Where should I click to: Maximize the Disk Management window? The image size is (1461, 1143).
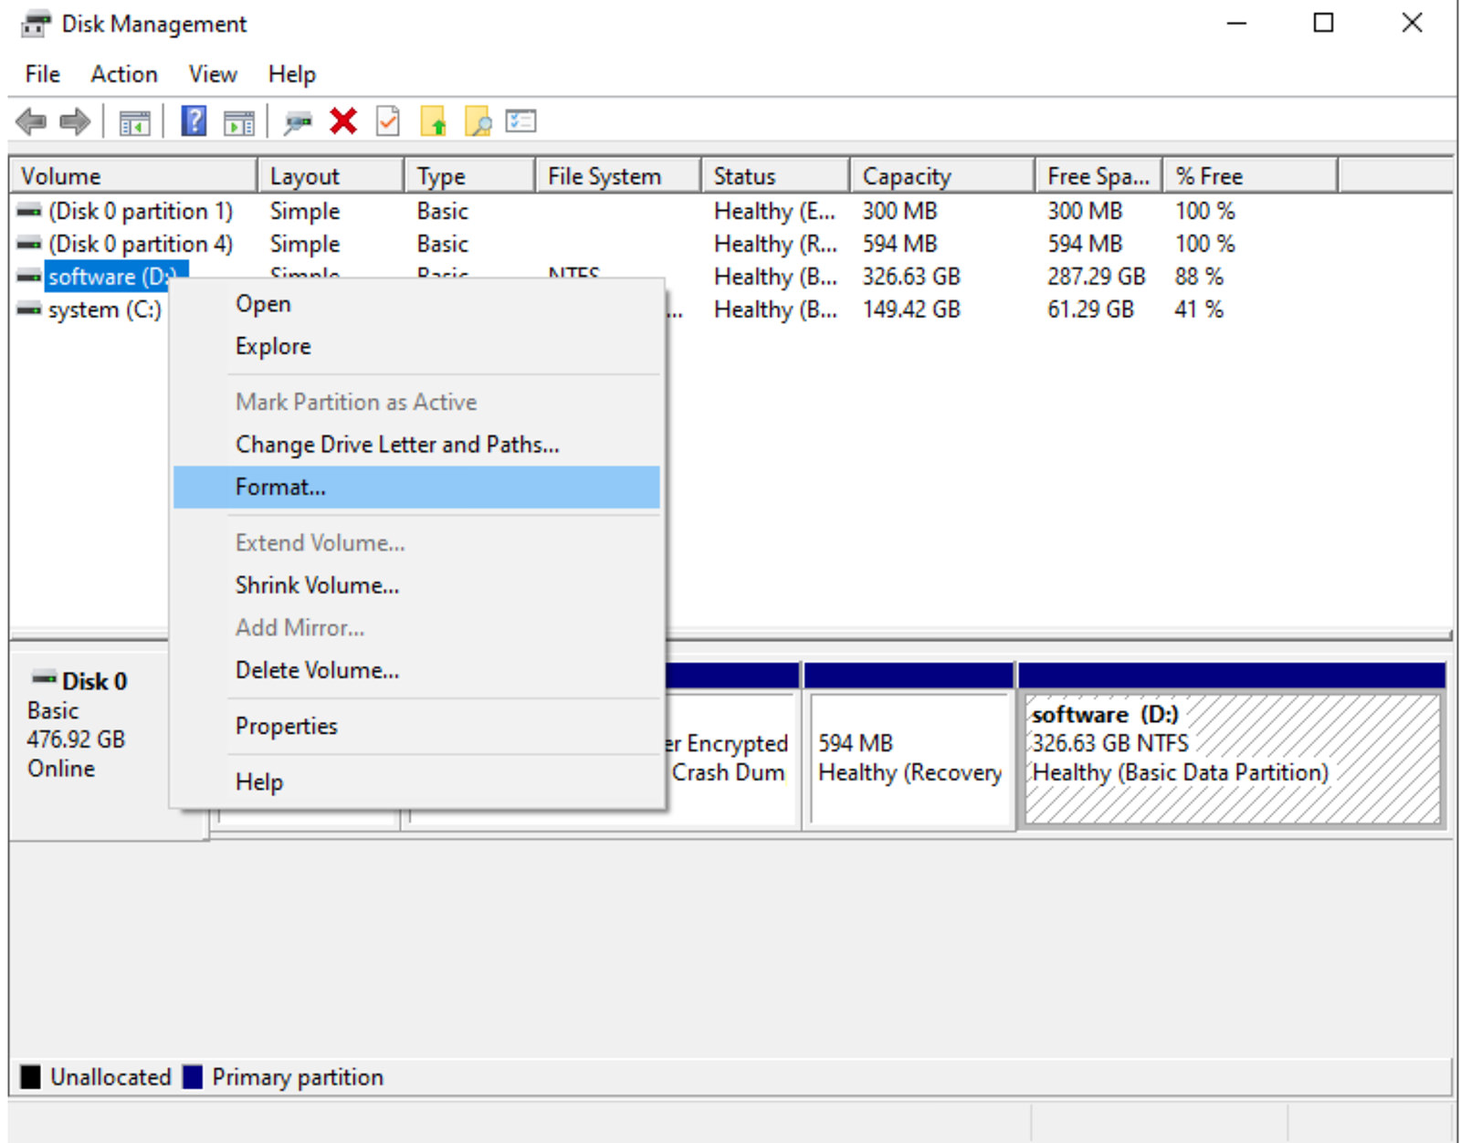click(x=1323, y=24)
